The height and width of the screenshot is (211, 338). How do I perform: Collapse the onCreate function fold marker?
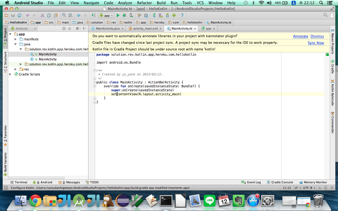click(x=95, y=86)
